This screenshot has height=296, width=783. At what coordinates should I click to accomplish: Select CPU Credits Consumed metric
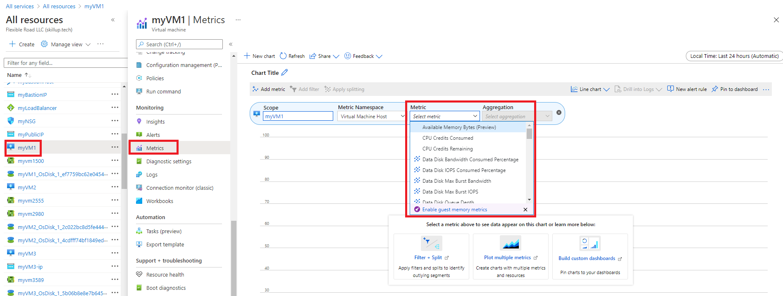tap(468, 138)
